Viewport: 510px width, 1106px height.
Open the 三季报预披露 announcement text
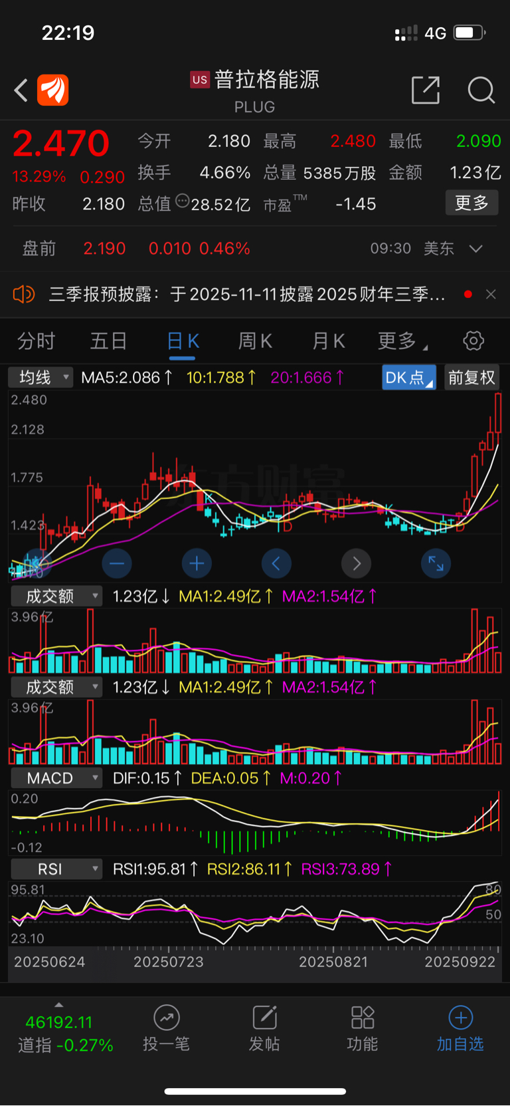(247, 294)
